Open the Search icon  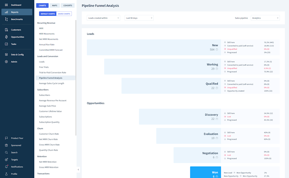coord(6,152)
